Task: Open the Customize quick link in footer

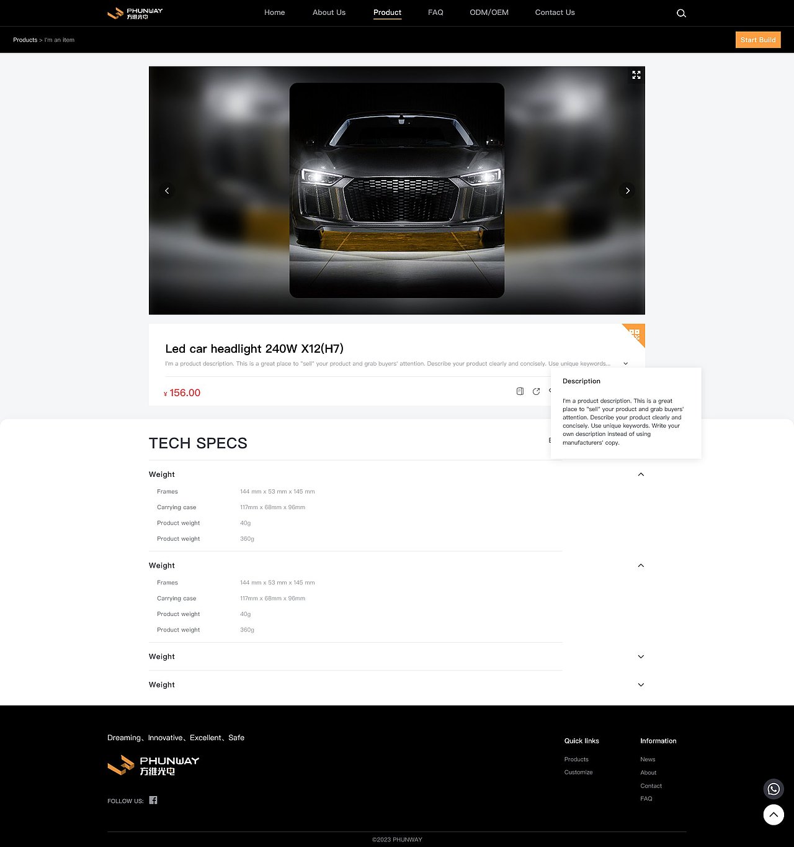Action: pyautogui.click(x=578, y=772)
